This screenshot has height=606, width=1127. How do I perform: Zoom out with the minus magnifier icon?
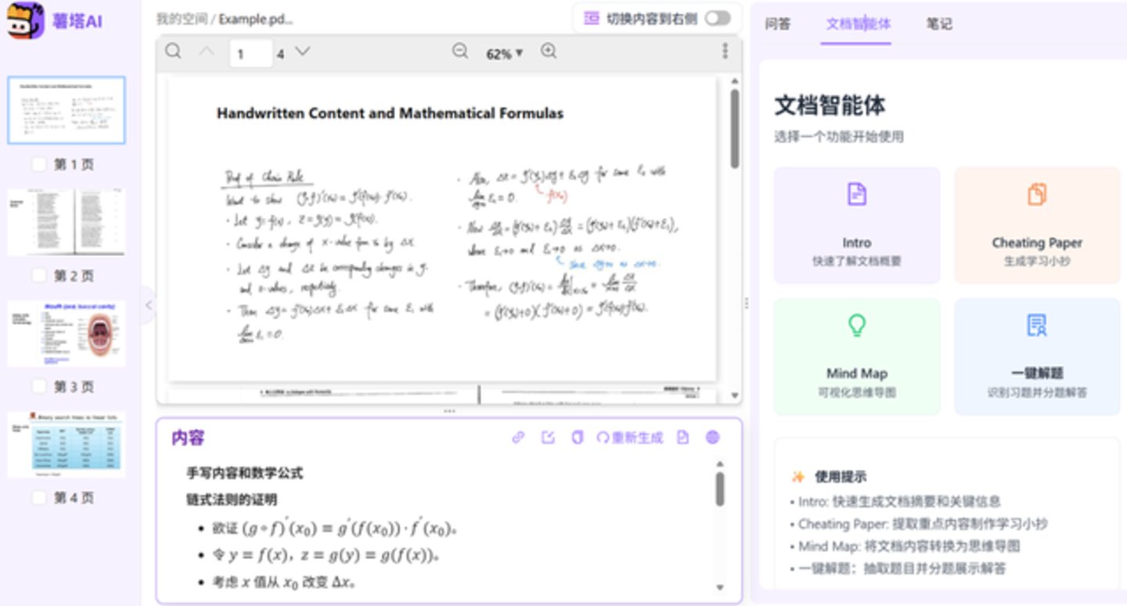[460, 52]
